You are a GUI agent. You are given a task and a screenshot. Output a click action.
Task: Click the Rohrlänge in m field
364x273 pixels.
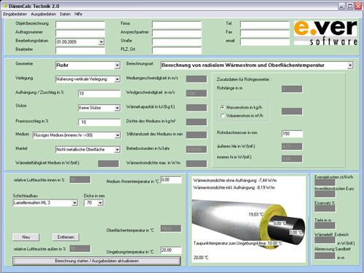pyautogui.click(x=292, y=89)
